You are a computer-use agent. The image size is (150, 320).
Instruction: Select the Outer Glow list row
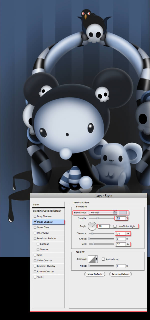point(48,227)
